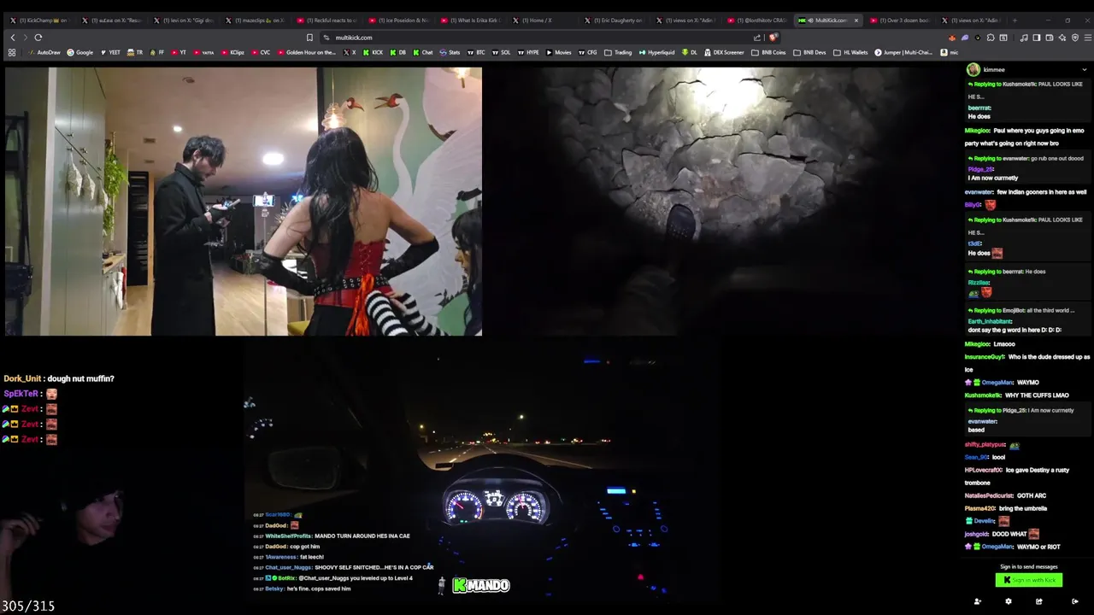Open the KICK bookmark
The width and height of the screenshot is (1094, 615).
(x=373, y=52)
